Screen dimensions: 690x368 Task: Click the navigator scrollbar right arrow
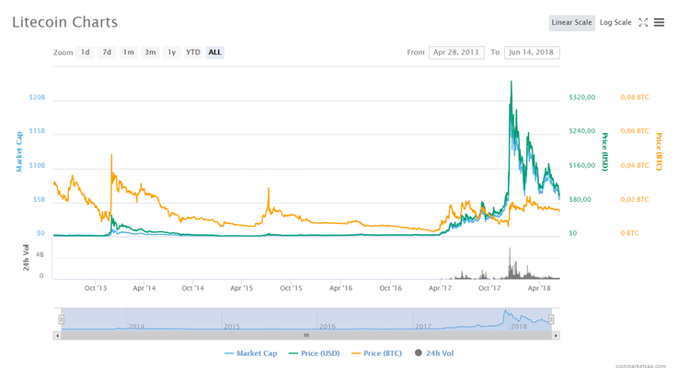point(556,336)
